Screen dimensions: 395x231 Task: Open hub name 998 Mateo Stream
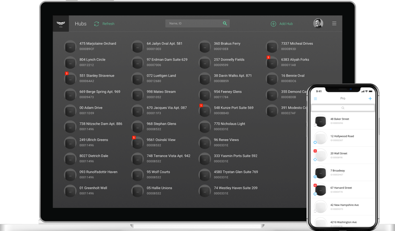[161, 92]
